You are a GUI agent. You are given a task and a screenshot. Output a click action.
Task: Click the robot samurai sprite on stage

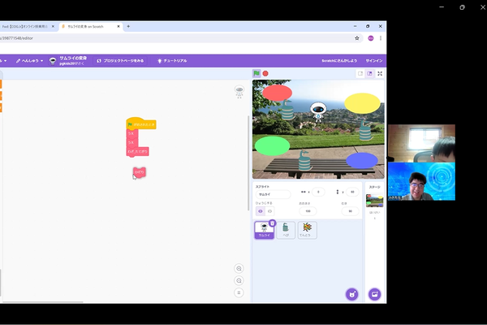click(x=318, y=112)
